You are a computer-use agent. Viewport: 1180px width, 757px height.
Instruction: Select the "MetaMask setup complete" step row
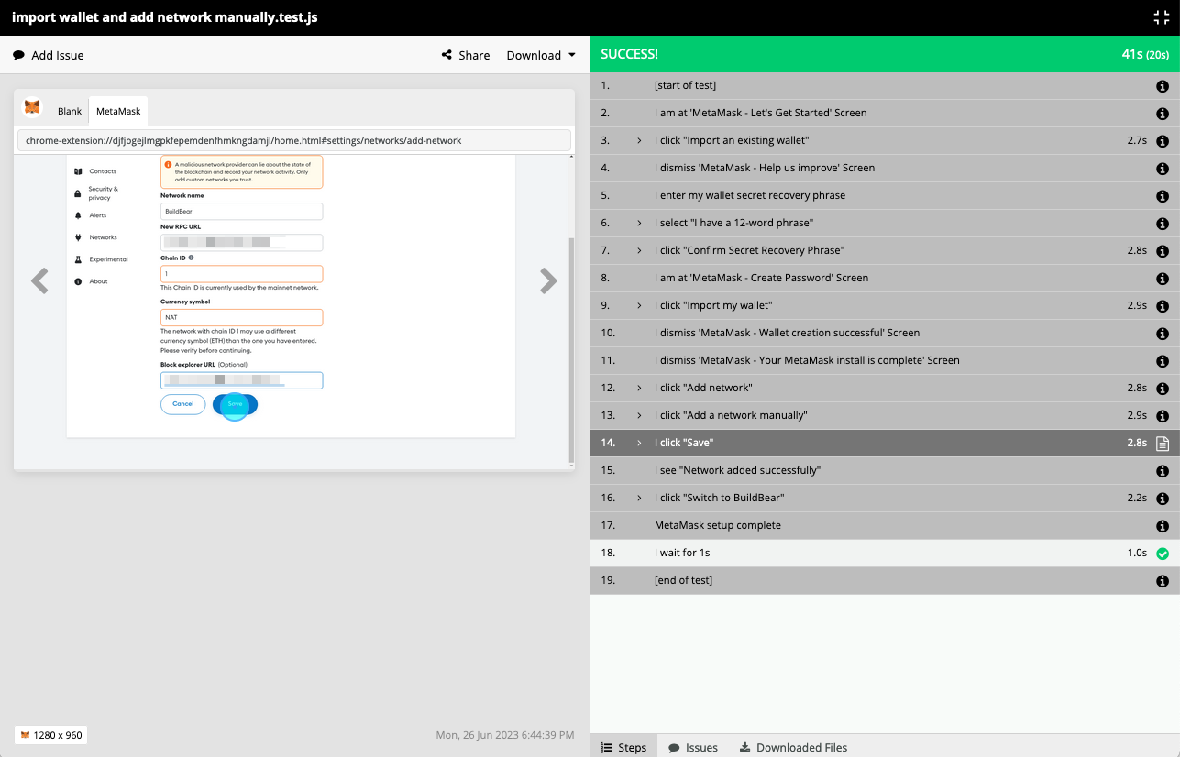[885, 526]
